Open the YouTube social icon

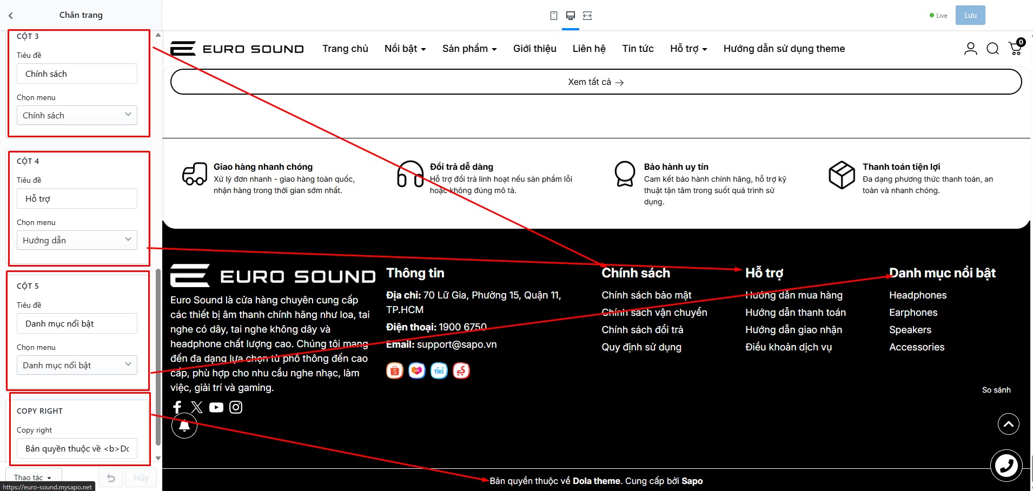point(216,407)
